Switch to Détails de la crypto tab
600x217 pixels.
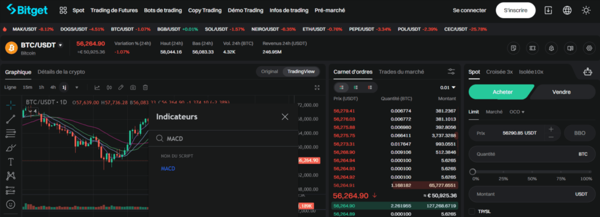(x=61, y=72)
